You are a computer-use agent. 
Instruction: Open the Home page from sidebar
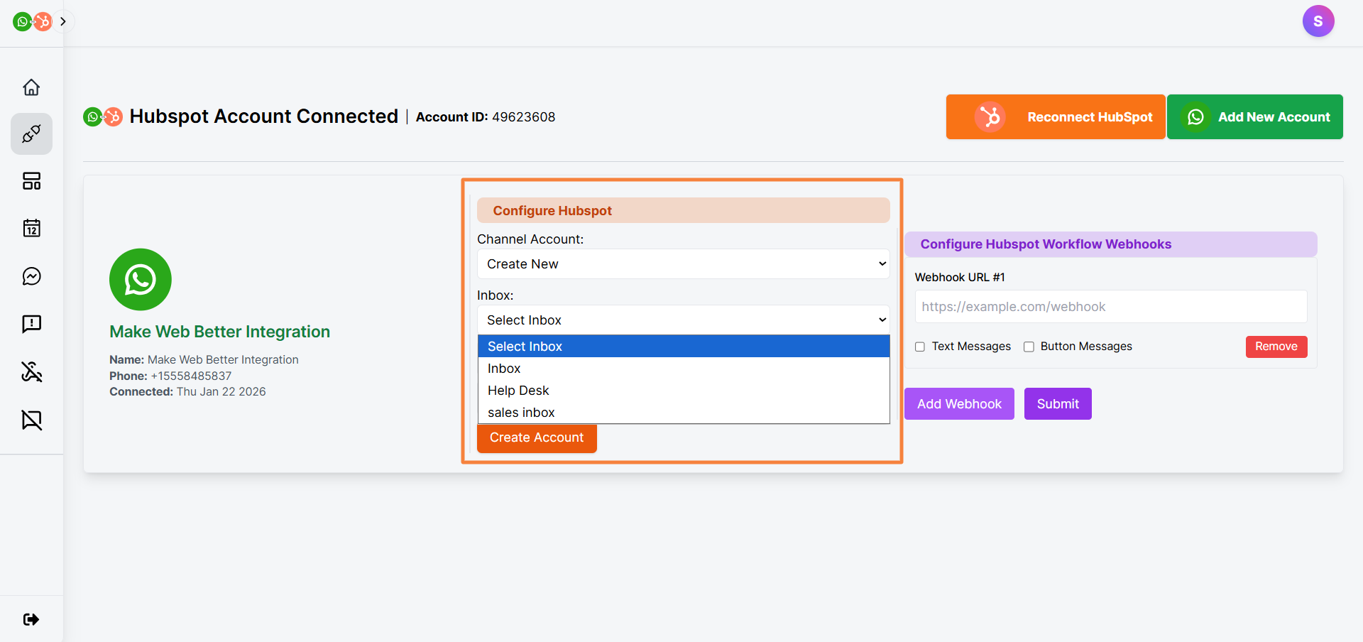coord(31,87)
